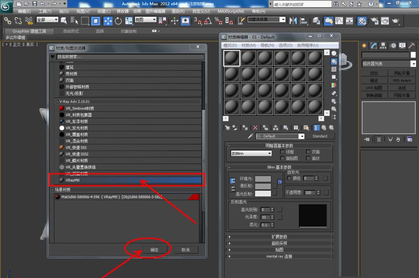Toggle the 3D Snaps icon
This screenshot has width=419, height=278.
197,21
